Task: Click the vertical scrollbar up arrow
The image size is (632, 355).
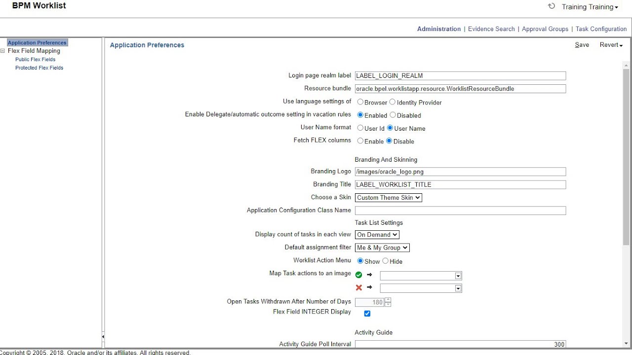Action: click(626, 66)
